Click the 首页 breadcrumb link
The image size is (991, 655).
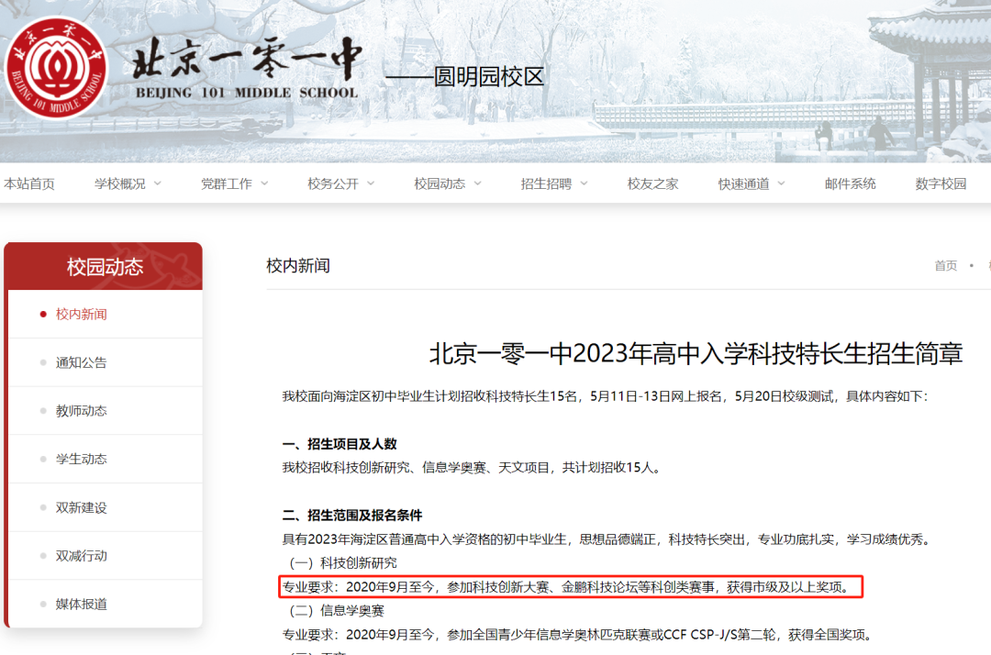[945, 266]
